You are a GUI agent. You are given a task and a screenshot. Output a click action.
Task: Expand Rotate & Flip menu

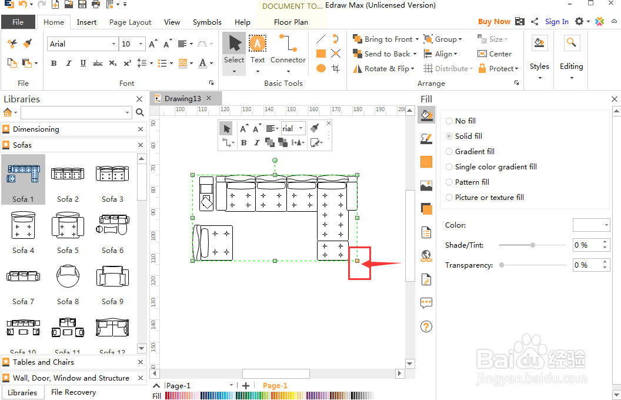pyautogui.click(x=413, y=68)
